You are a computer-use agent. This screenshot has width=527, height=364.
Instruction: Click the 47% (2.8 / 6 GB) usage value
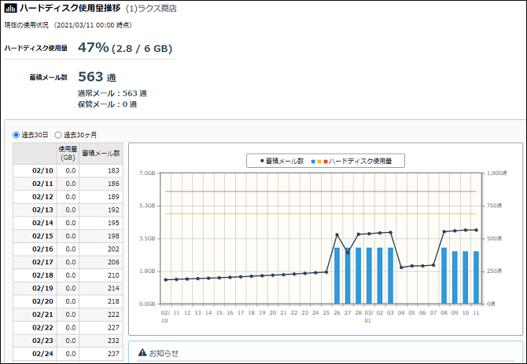pos(125,48)
